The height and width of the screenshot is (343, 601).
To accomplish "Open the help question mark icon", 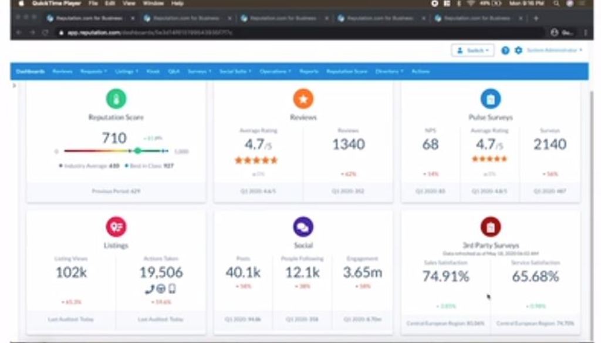I will tap(506, 51).
